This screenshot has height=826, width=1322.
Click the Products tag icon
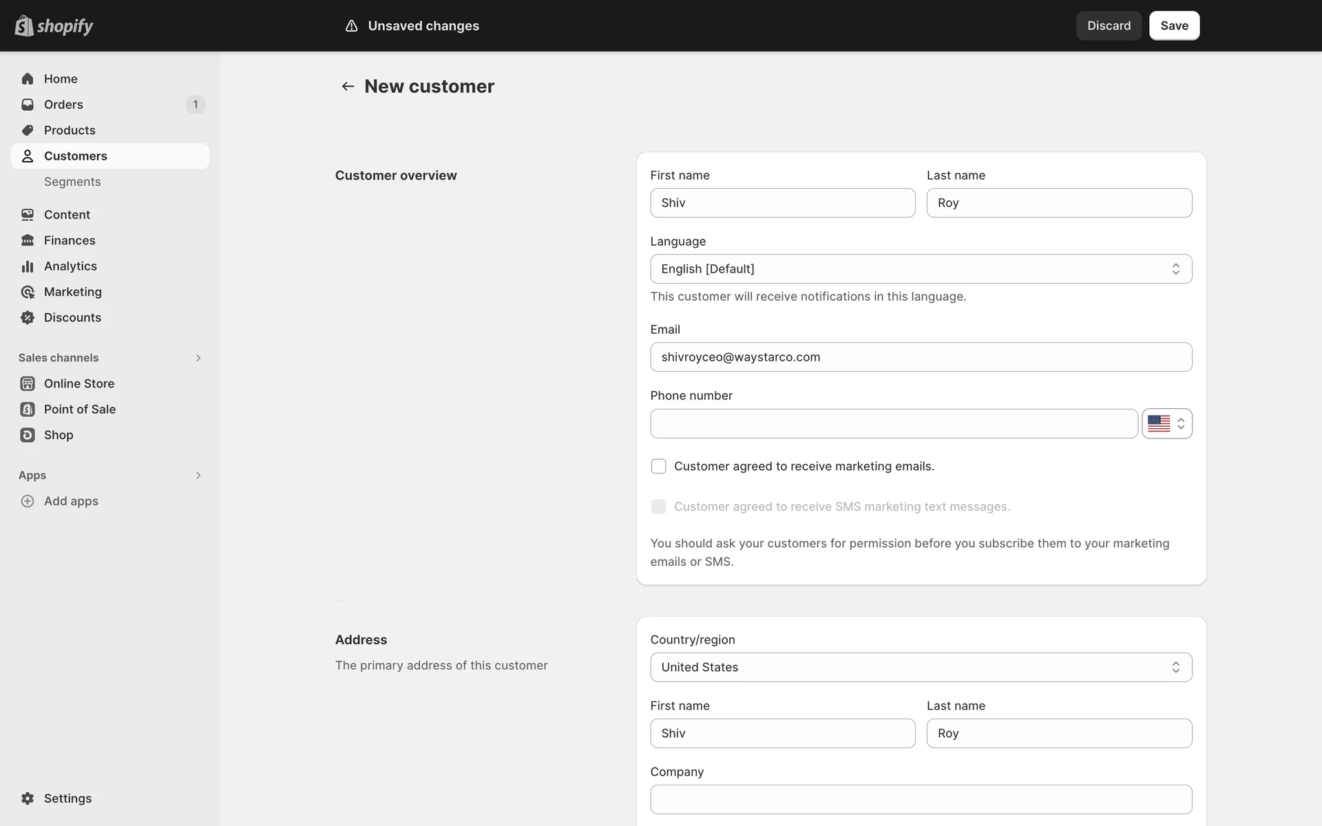[28, 130]
